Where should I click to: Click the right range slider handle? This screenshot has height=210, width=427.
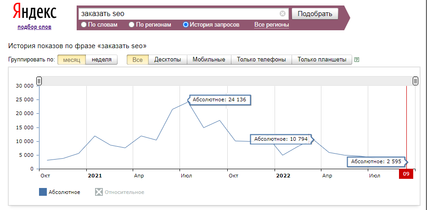[x=415, y=81]
